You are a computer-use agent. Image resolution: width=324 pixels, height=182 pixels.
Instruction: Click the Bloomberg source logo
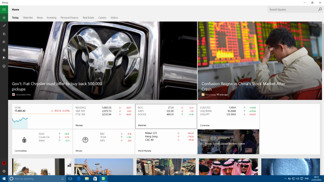point(203,95)
